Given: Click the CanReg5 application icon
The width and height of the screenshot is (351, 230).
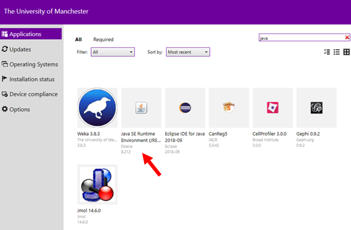Looking at the screenshot, I should (229, 108).
